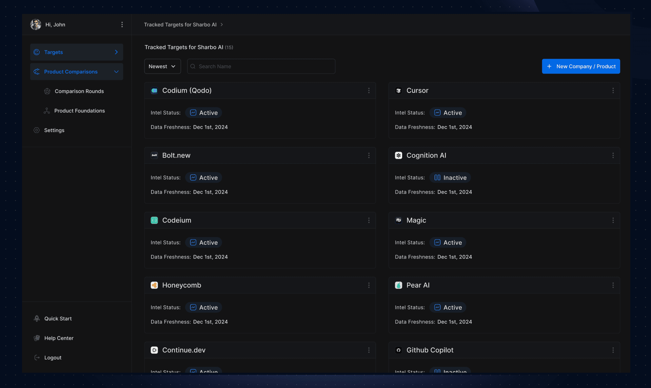Screen dimensions: 651x388
Task: Click the Logout icon
Action: click(37, 358)
